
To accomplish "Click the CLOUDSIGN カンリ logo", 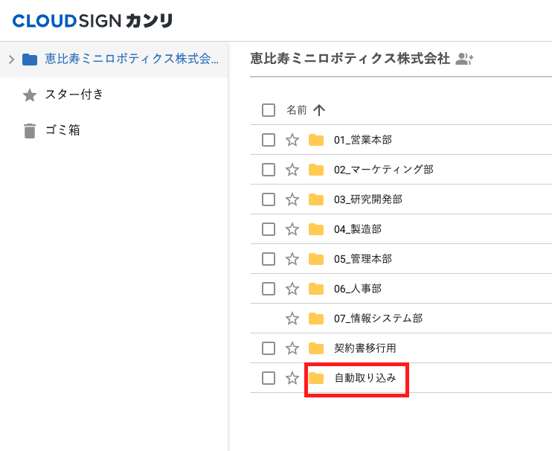I will click(x=93, y=20).
